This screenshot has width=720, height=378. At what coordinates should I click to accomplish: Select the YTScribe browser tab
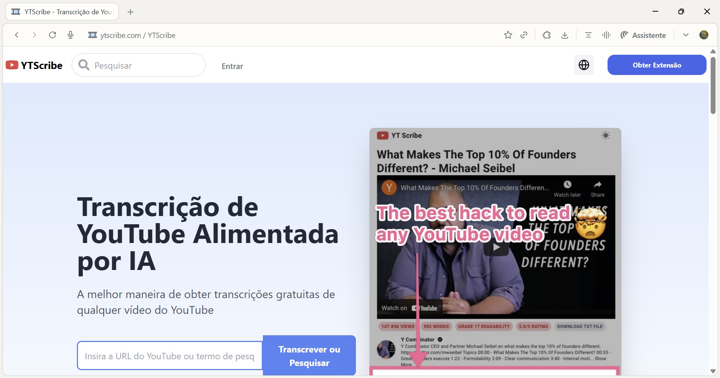(x=62, y=12)
